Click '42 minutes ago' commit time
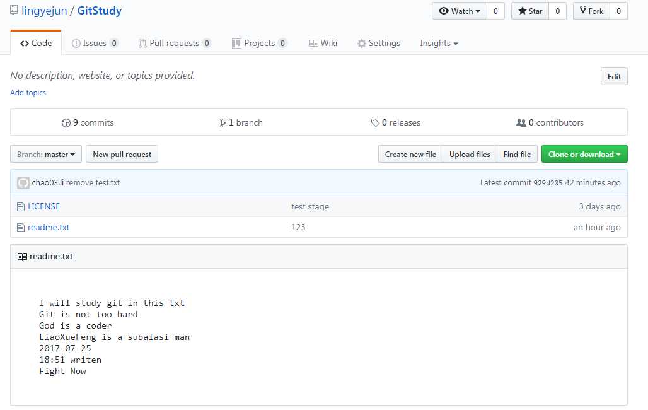648x410 pixels. coord(593,182)
